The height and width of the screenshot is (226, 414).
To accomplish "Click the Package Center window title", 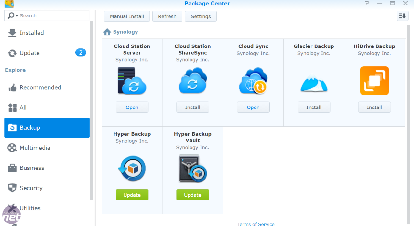I will click(x=207, y=4).
